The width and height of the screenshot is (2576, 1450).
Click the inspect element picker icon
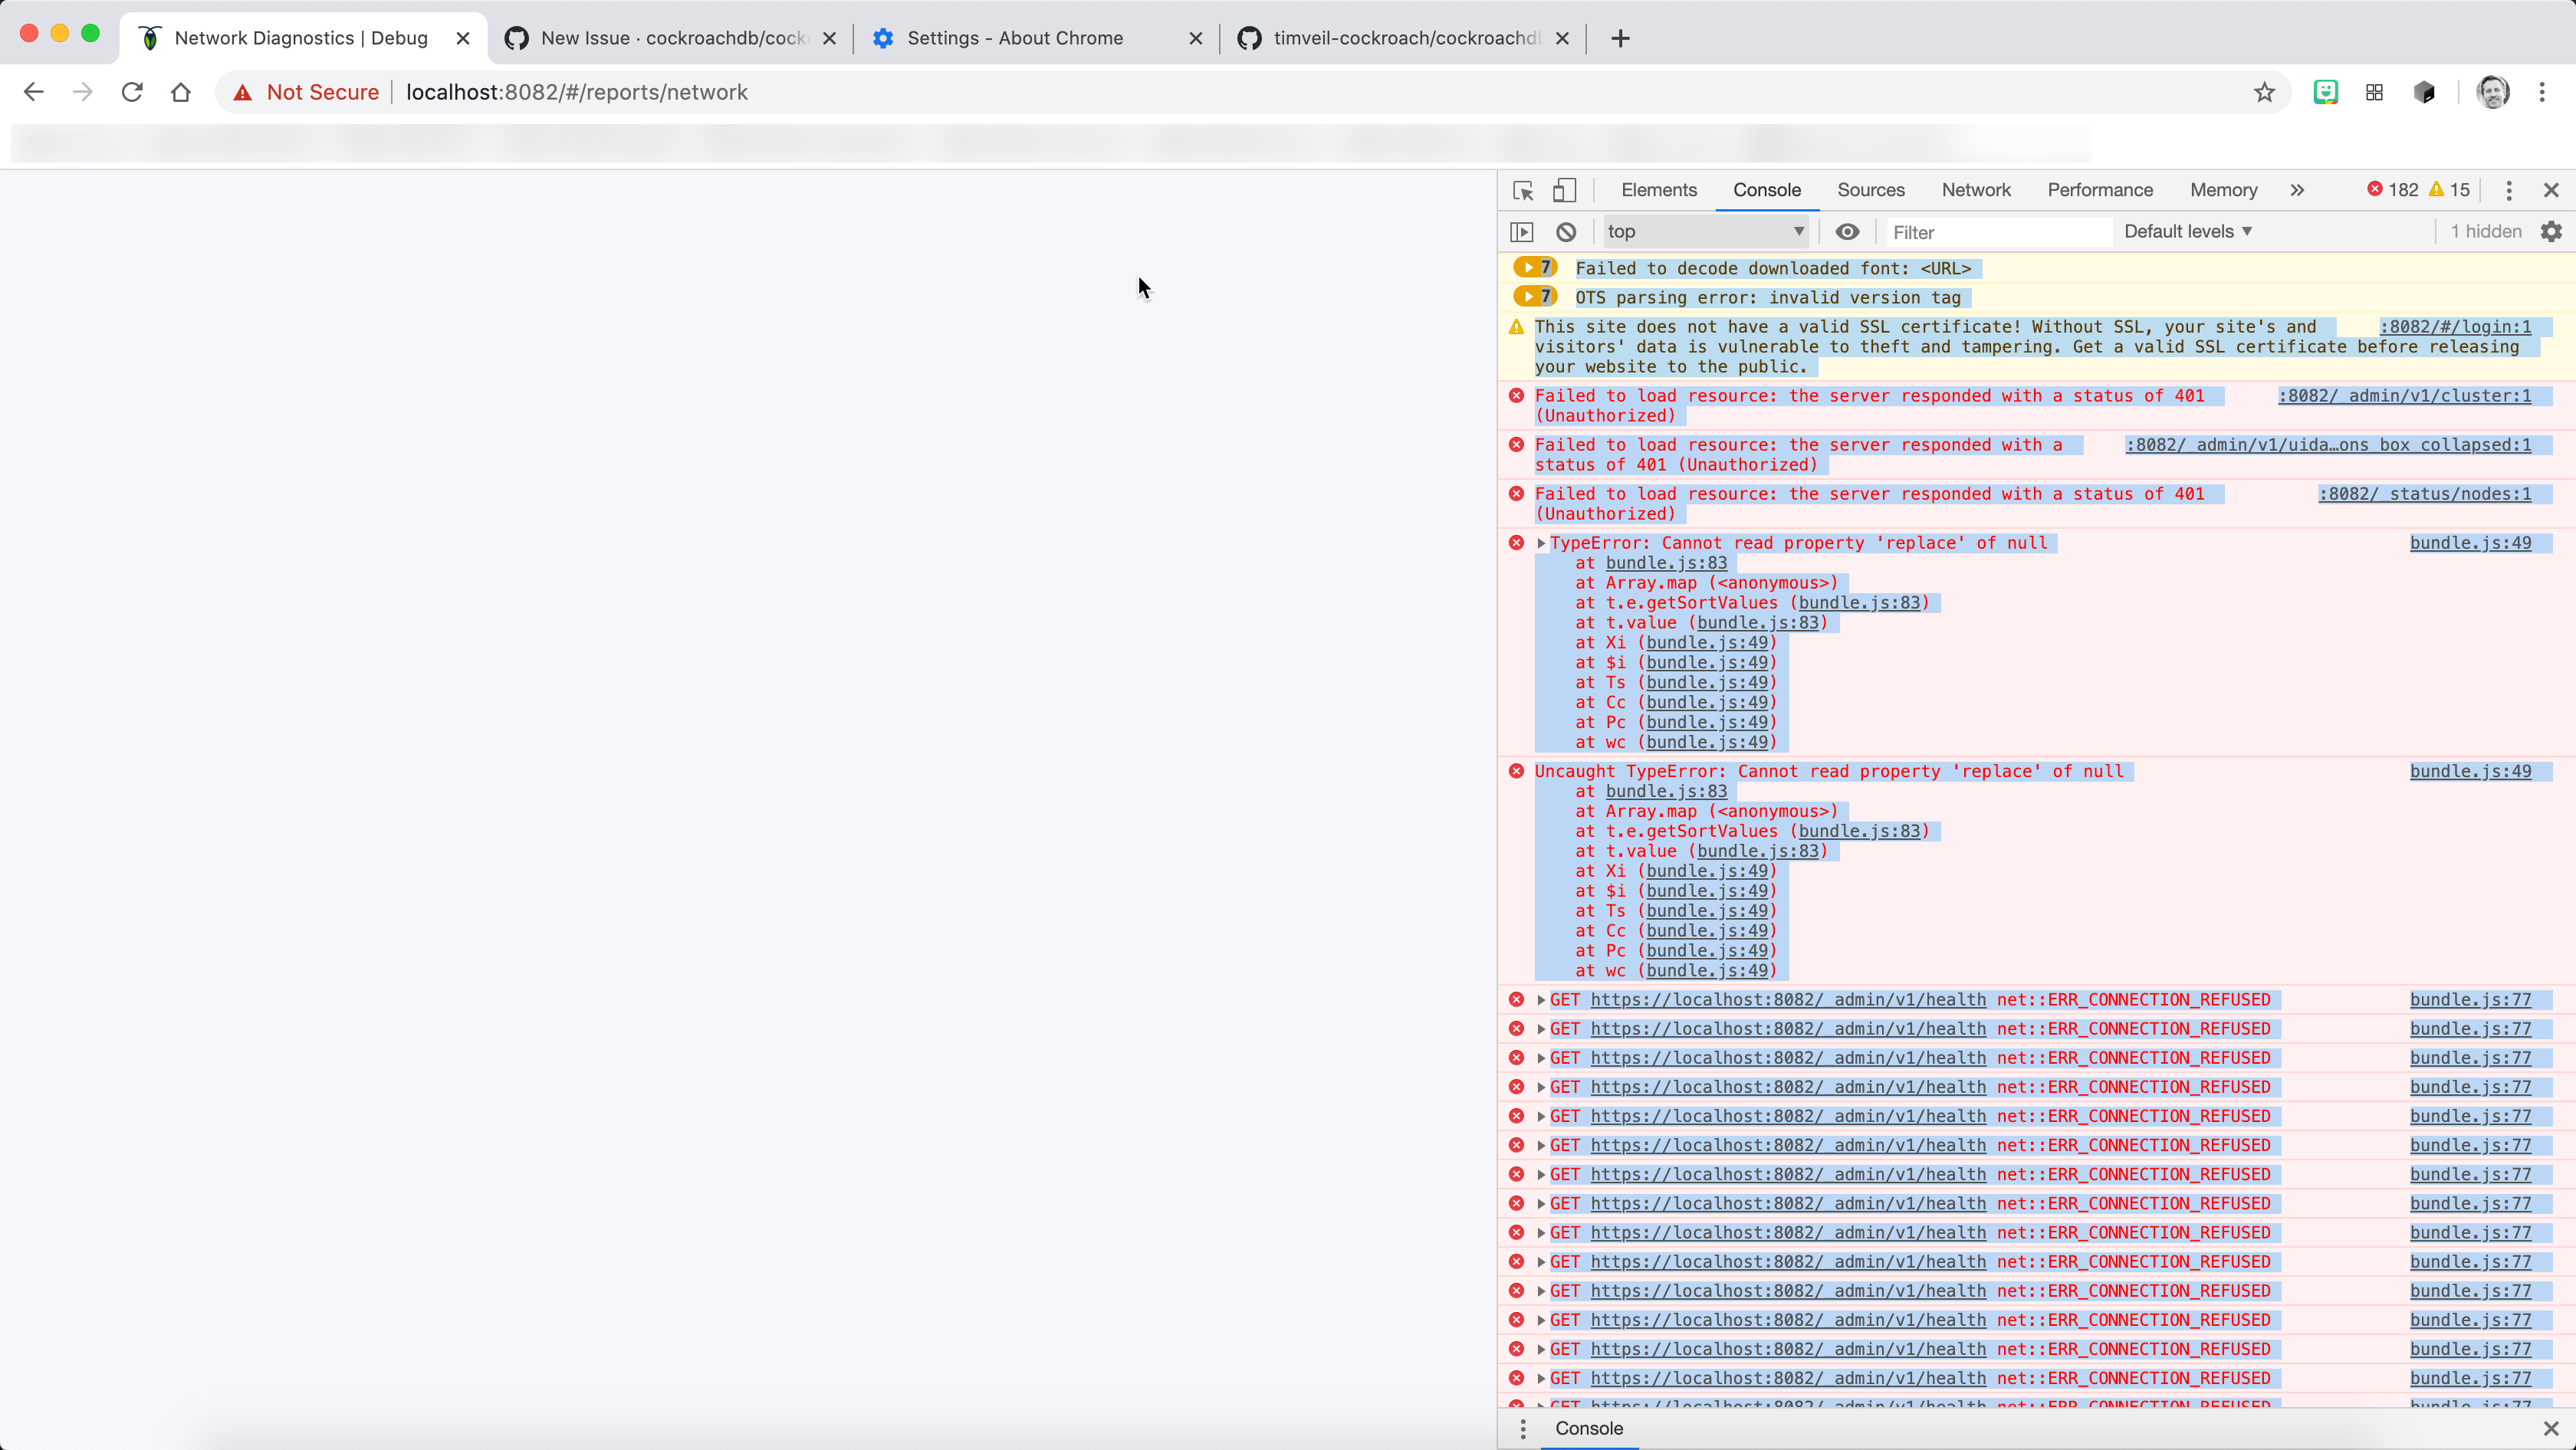click(1523, 190)
